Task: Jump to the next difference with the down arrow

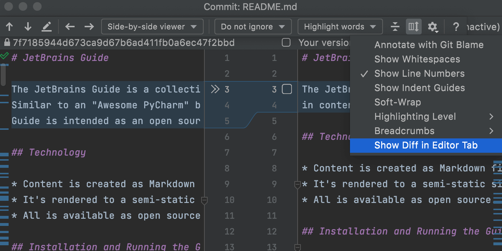Action: click(x=28, y=27)
